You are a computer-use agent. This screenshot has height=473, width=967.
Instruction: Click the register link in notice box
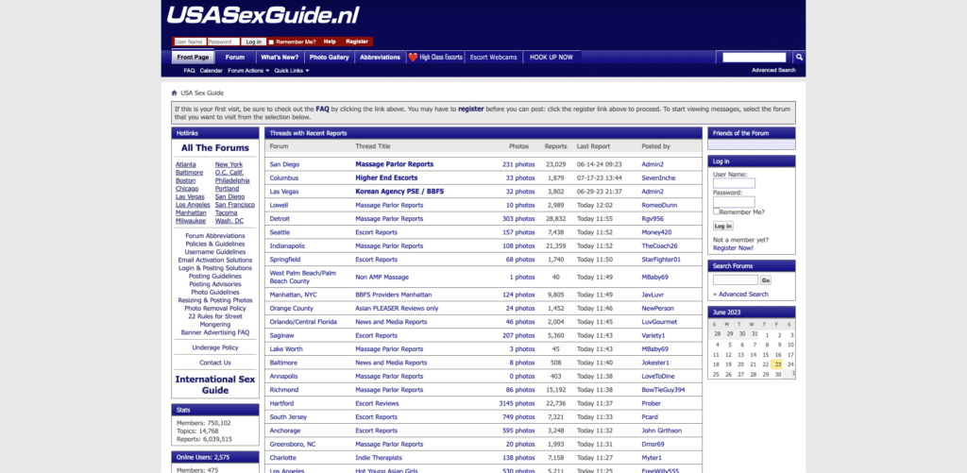pyautogui.click(x=471, y=109)
